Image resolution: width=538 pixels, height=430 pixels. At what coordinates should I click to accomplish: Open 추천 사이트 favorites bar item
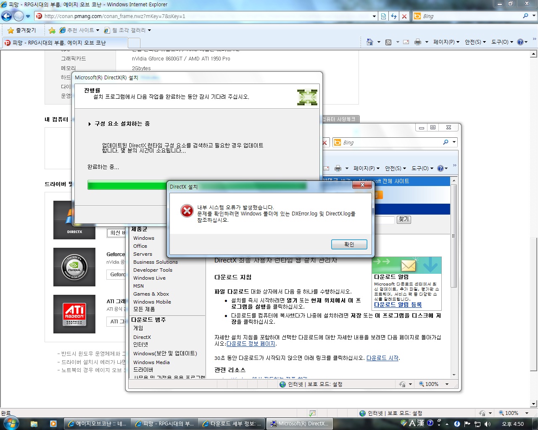tap(79, 30)
